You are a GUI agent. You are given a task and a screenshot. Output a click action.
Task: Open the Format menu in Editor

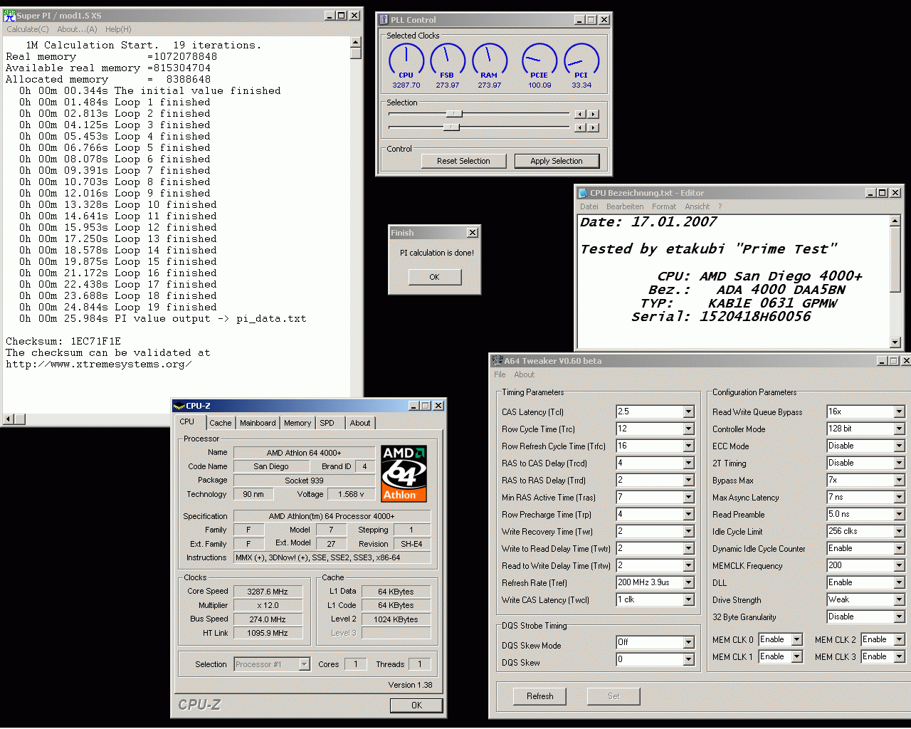664,206
